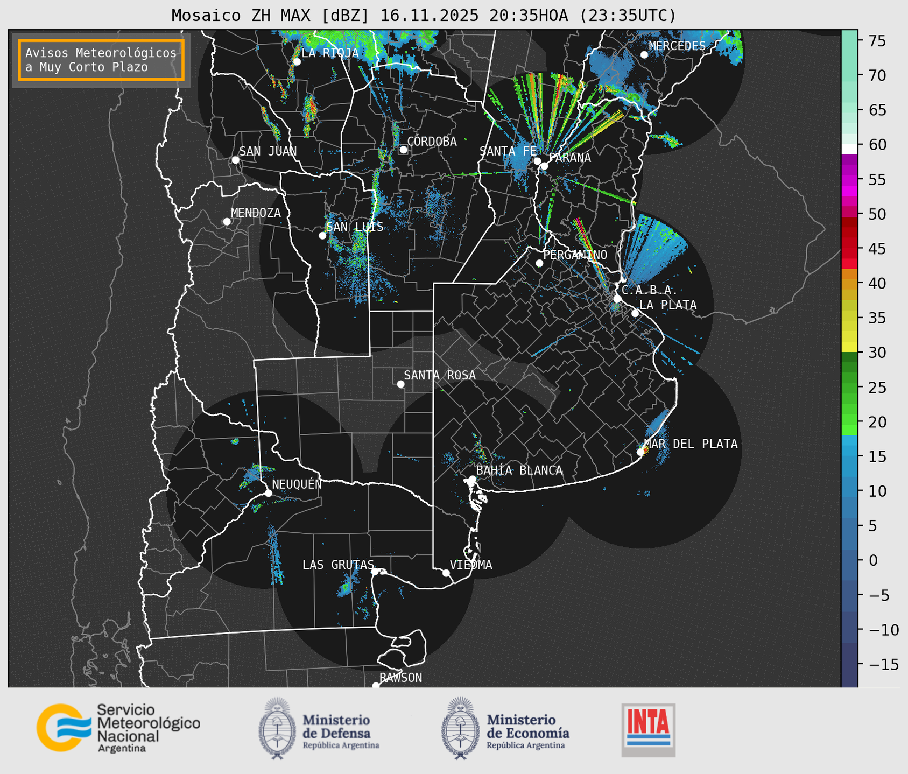Viewport: 908px width, 774px height.
Task: Click the red INTA logo
Action: (x=648, y=729)
